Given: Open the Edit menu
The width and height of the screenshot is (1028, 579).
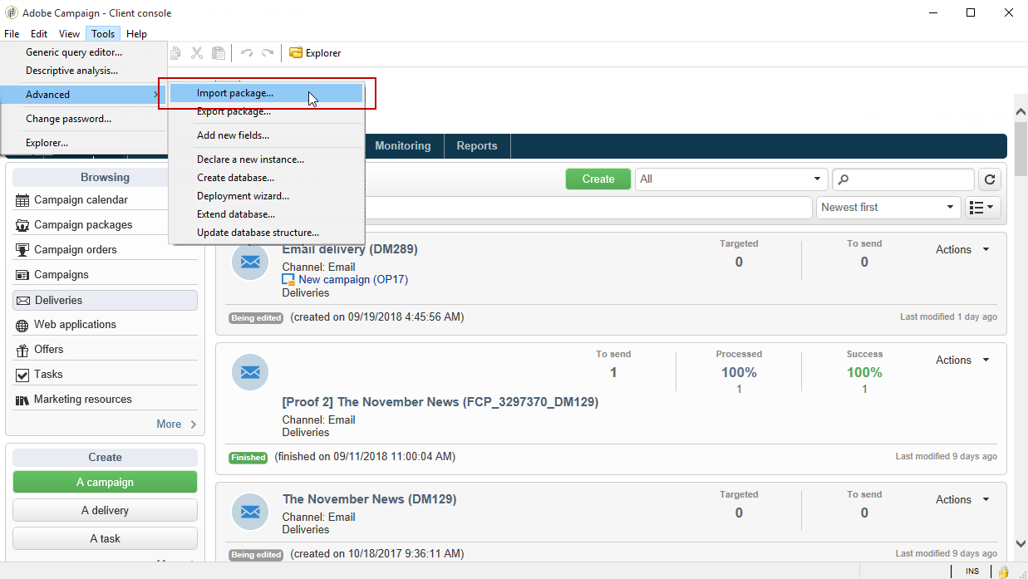Looking at the screenshot, I should click(x=39, y=34).
